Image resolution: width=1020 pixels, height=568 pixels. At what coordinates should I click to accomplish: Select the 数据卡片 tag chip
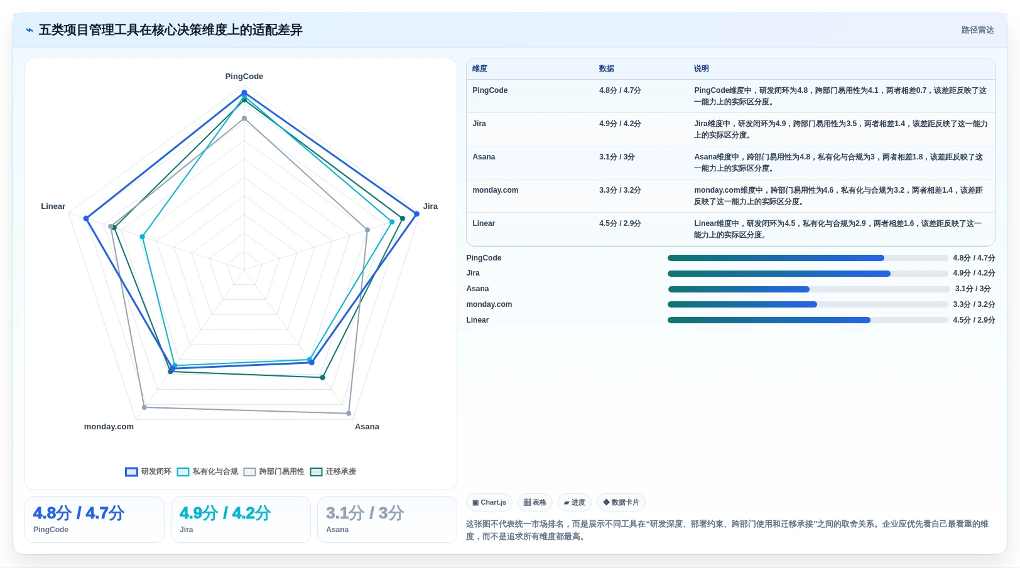[621, 503]
